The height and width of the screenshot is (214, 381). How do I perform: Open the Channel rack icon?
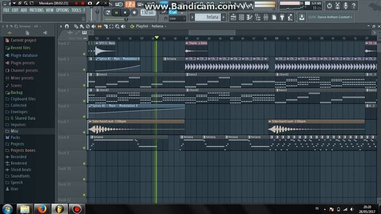click(x=241, y=17)
